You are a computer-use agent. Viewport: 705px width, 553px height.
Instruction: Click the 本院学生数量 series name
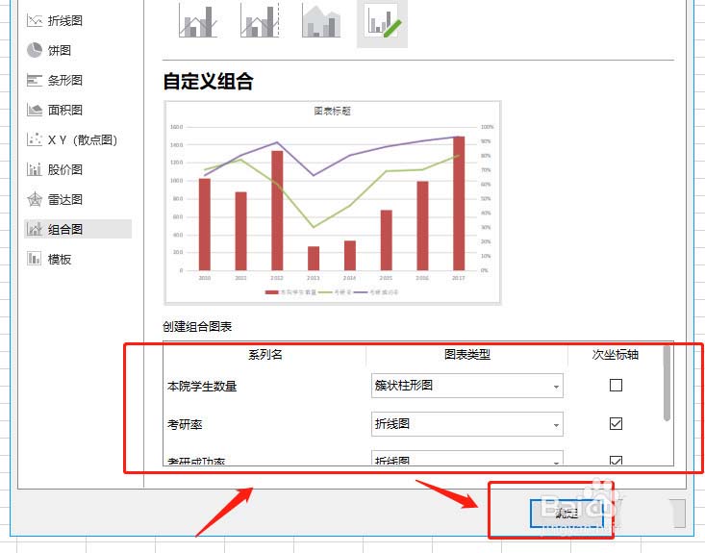pos(202,387)
